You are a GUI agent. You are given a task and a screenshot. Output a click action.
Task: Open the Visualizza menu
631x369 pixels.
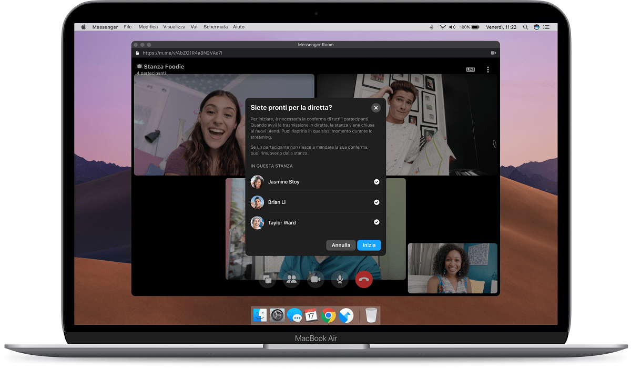(174, 27)
